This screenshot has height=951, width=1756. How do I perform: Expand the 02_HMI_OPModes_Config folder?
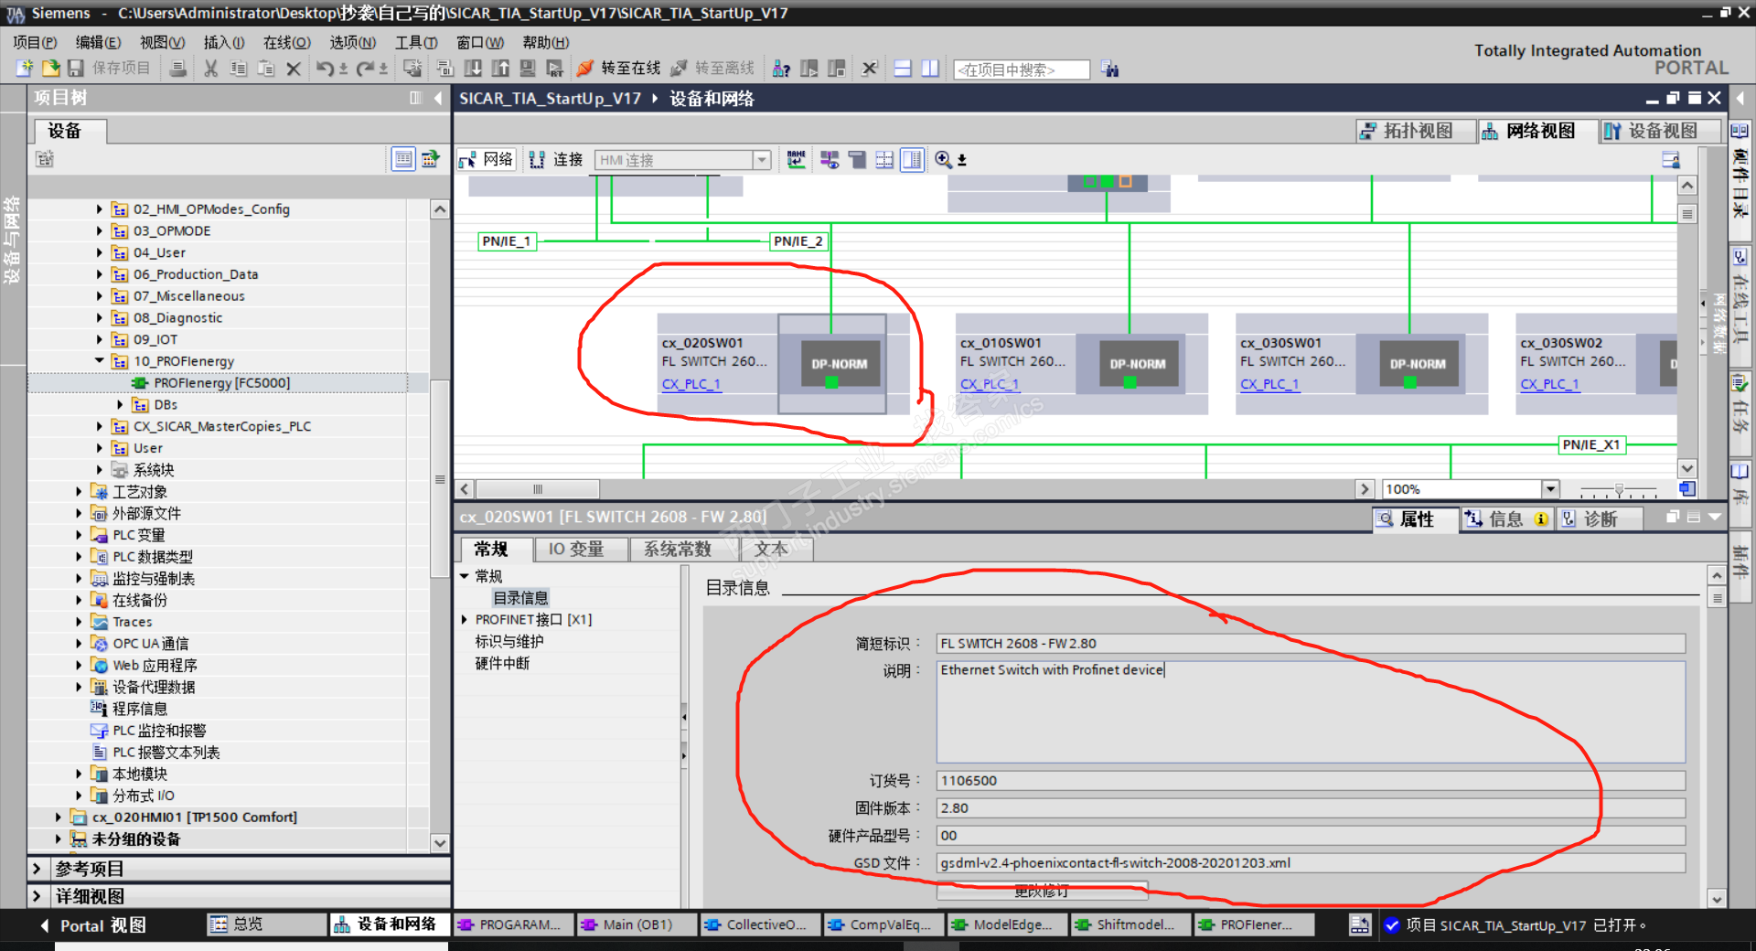pos(100,209)
